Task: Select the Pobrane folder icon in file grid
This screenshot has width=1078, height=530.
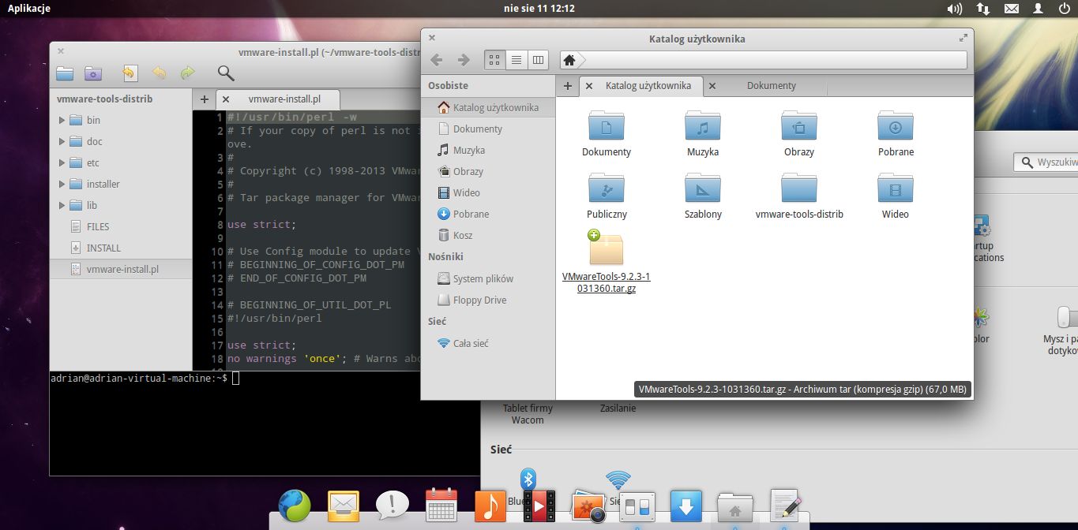Action: pyautogui.click(x=896, y=125)
